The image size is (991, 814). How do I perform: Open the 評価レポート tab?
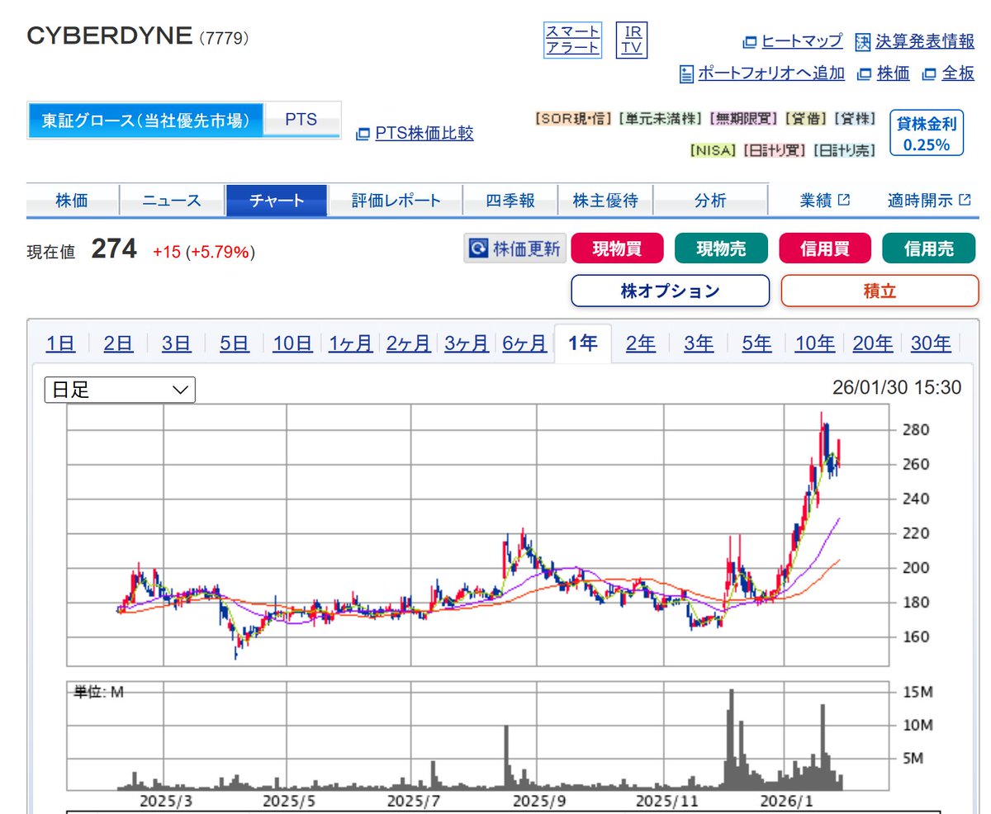click(x=396, y=201)
